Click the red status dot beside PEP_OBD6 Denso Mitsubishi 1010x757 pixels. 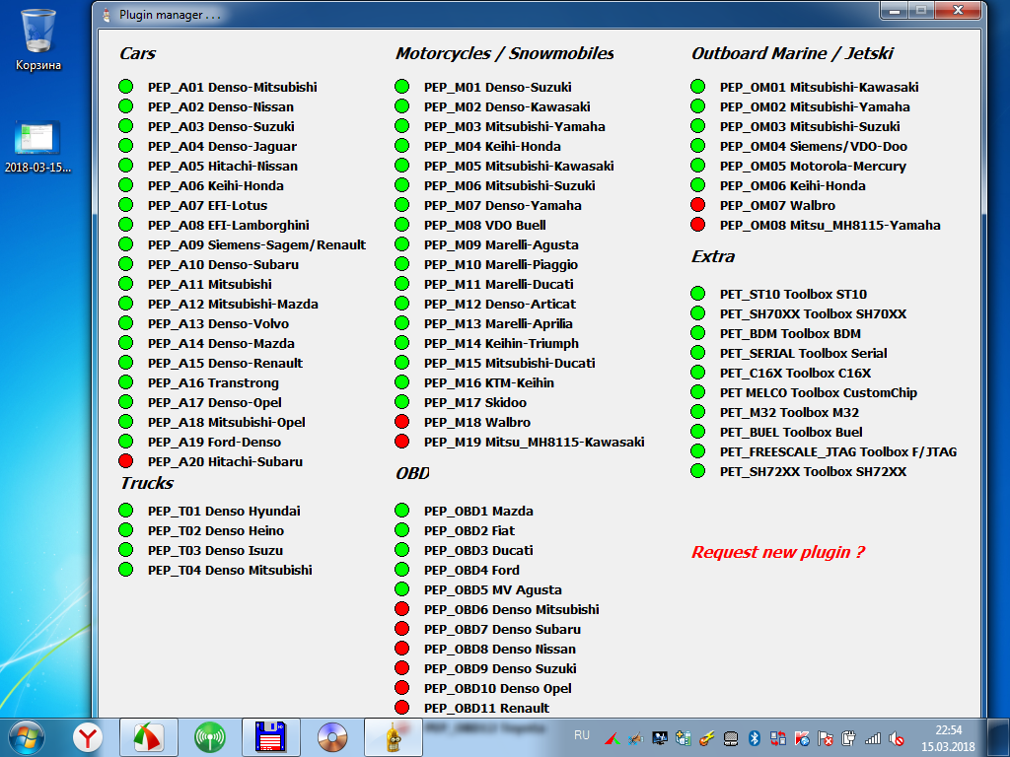[402, 609]
